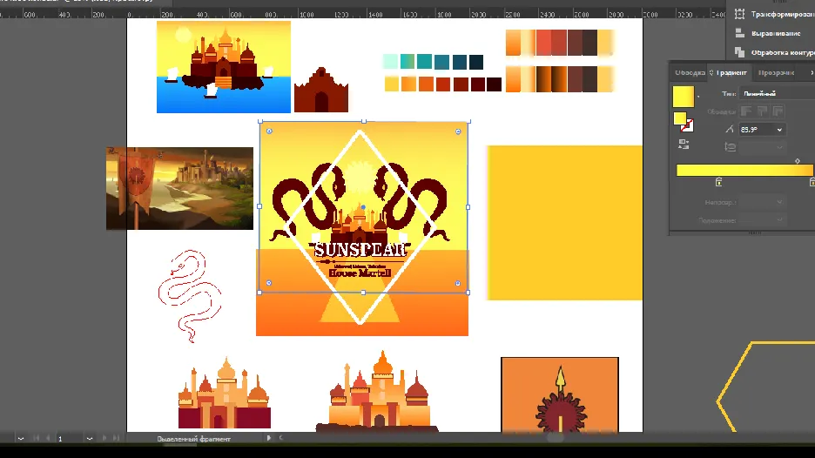Apply first gradient-to-stroke option button

point(746,111)
